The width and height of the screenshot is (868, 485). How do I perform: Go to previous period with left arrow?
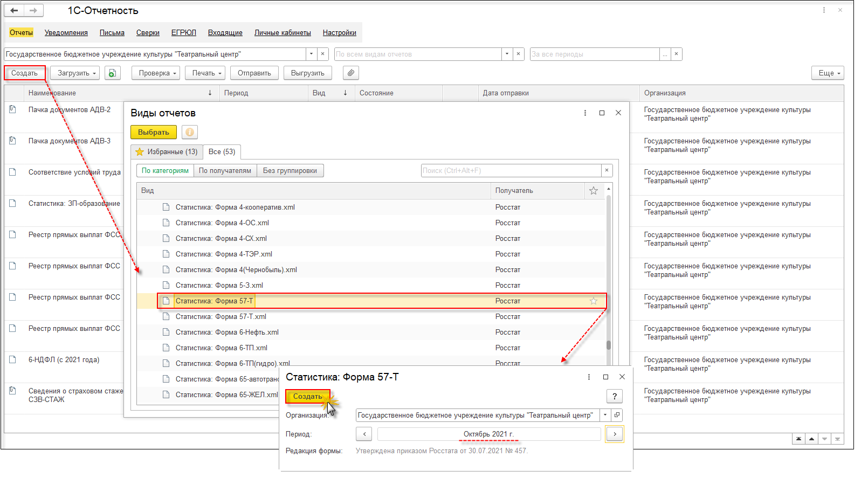tap(364, 434)
